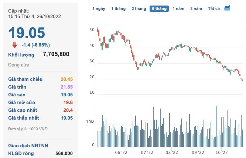This screenshot has height=158, width=246.
Task: Click the large 19.05 current price
Action: 27,33
